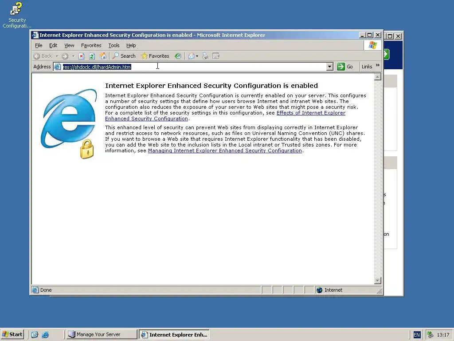Image resolution: width=454 pixels, height=341 pixels.
Task: Switch to Manage Your Server taskbar button
Action: click(x=102, y=334)
